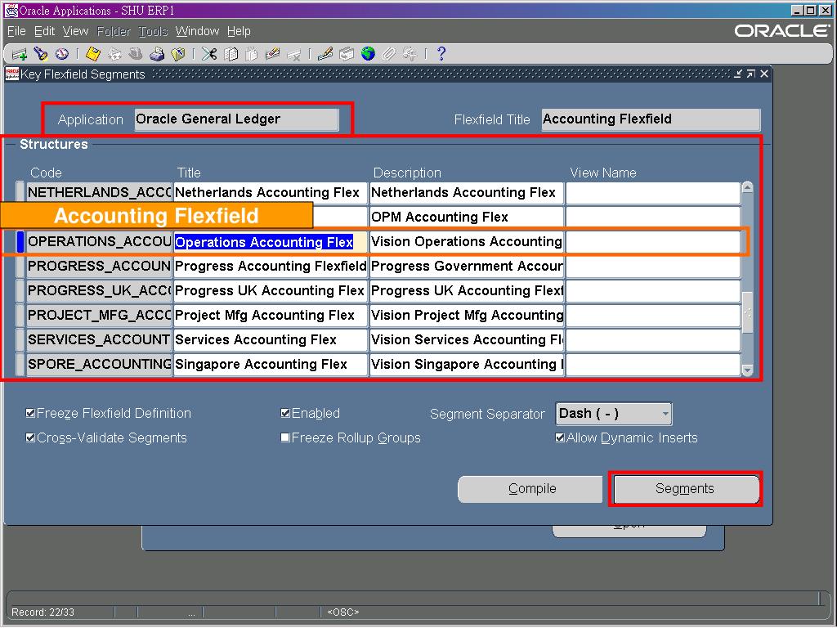Open the Segment Separator dropdown
Image resolution: width=837 pixels, height=628 pixels.
[x=613, y=414]
